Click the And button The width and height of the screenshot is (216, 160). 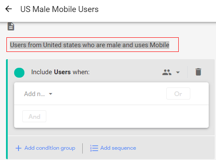click(34, 116)
